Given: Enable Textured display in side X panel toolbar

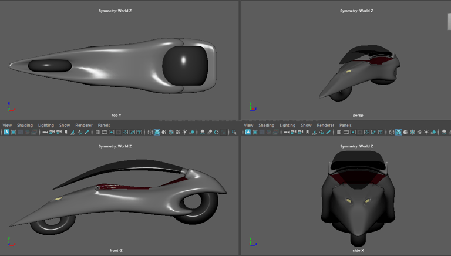Looking at the screenshot, I should [419, 132].
